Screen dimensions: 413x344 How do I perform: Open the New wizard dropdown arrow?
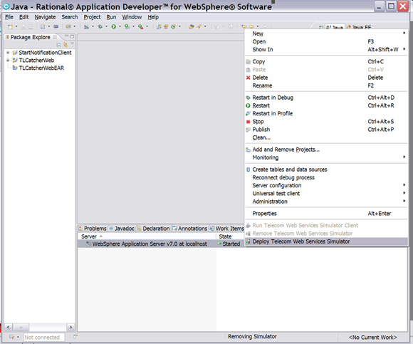point(16,26)
